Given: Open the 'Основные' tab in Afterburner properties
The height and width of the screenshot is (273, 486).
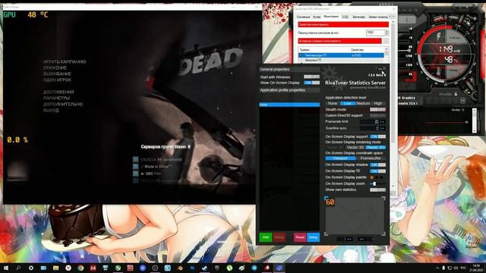Looking at the screenshot, I should (303, 17).
